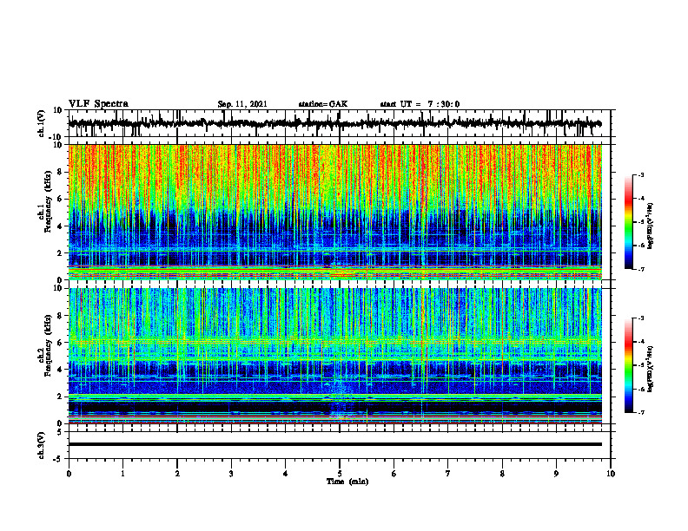Click the "-7" value on ch.1 color bar
Image resolution: width=688 pixels, height=531 pixels.
[640, 269]
